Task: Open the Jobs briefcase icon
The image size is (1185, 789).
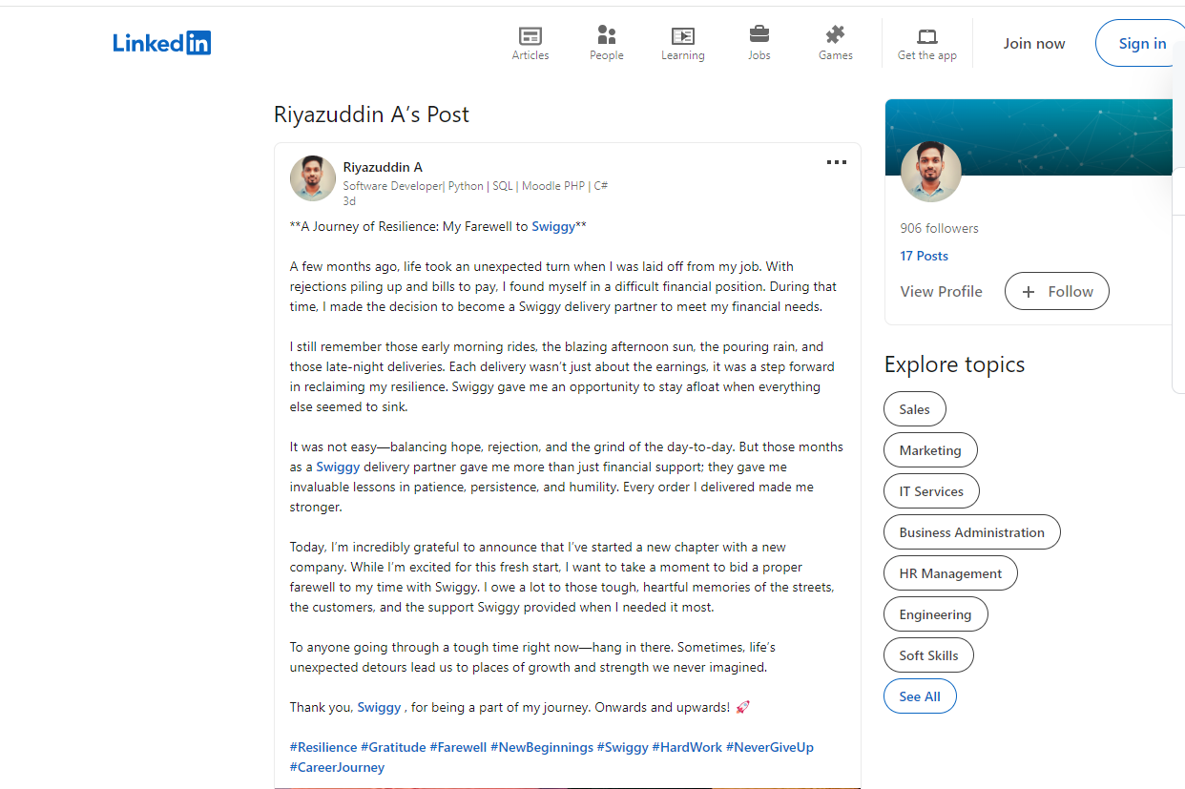Action: (759, 35)
